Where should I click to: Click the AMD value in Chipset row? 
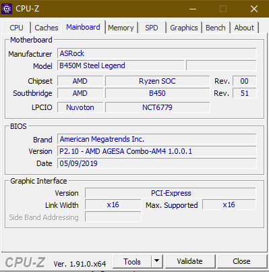point(80,81)
